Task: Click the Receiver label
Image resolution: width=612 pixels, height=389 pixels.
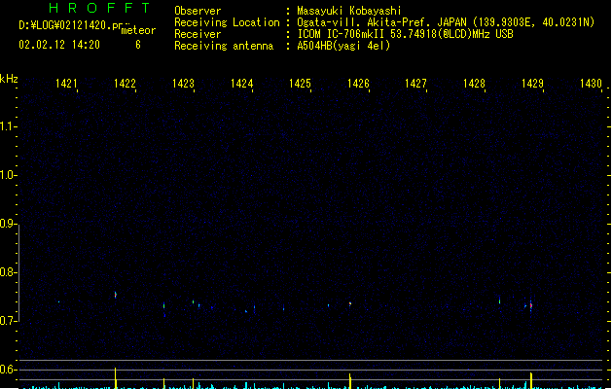Action: [198, 34]
